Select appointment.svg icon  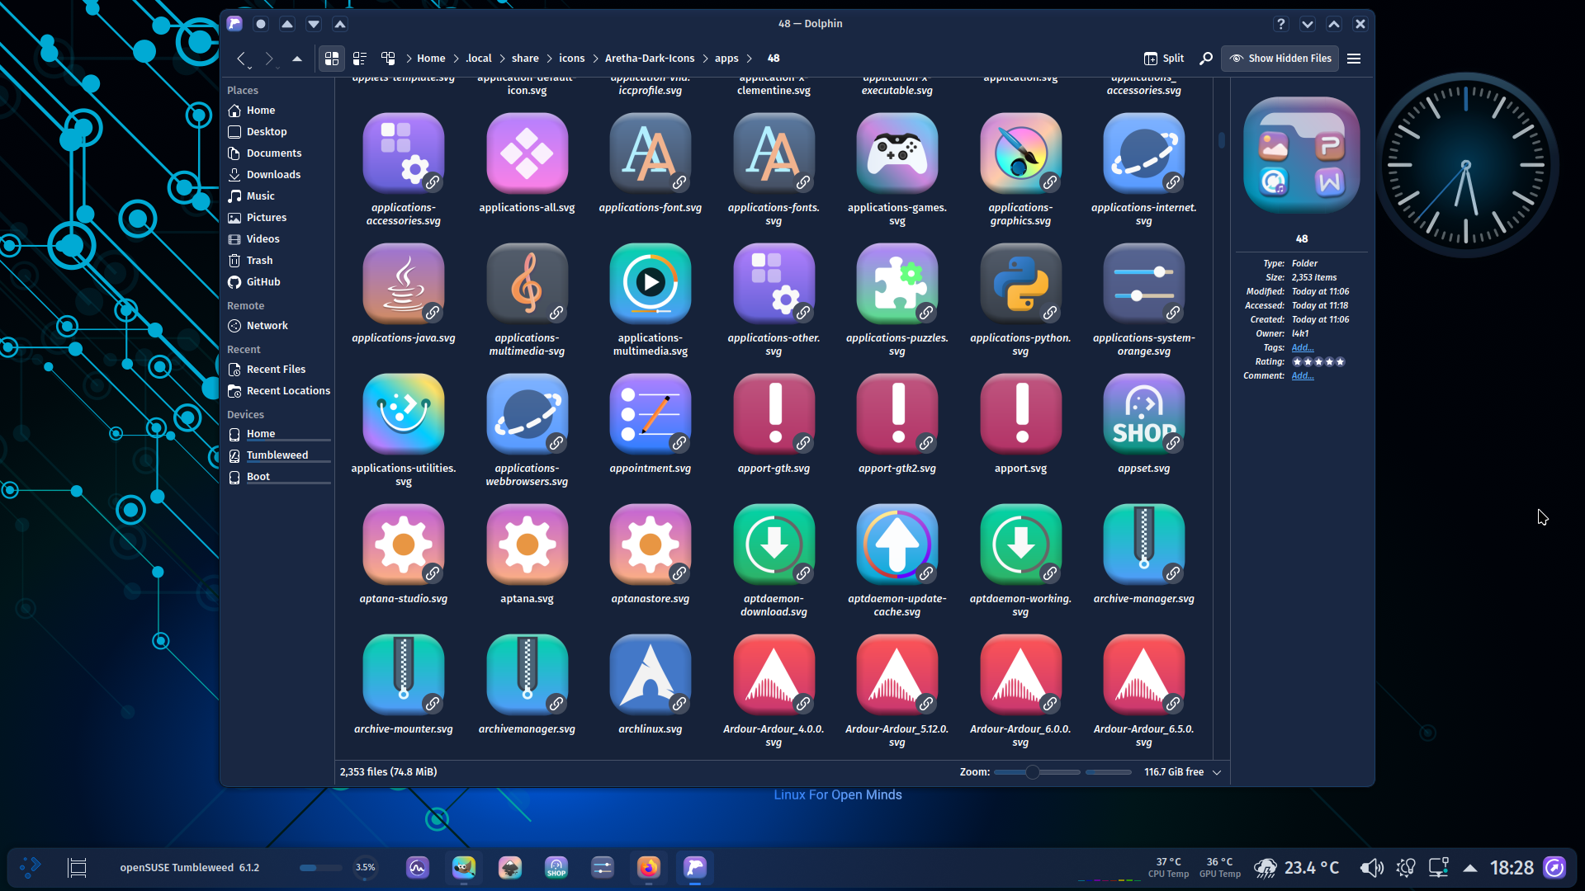click(x=650, y=414)
